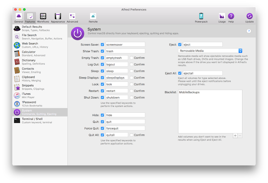Select System row in the sidebar
268x183 pixels.
tap(40, 112)
